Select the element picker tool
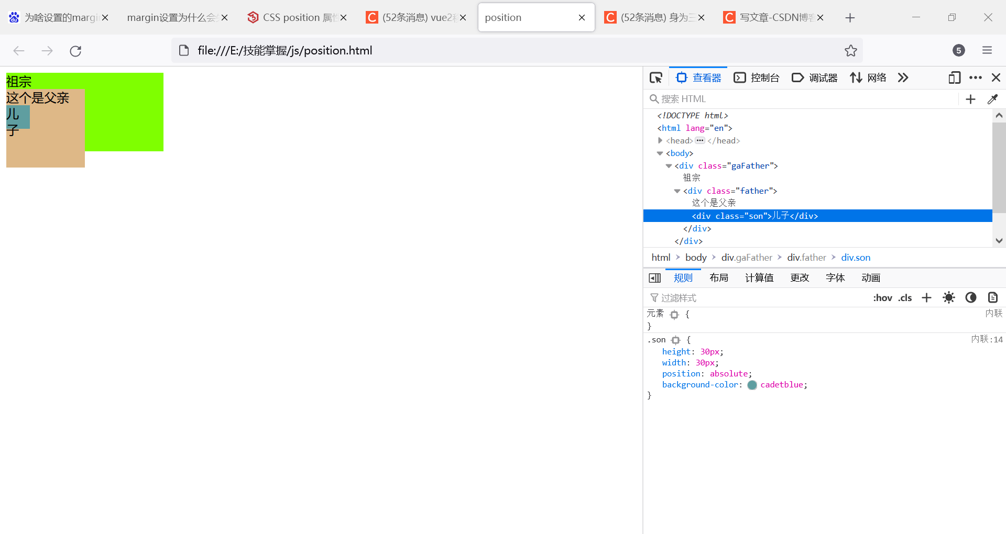The height and width of the screenshot is (534, 1006). point(656,77)
